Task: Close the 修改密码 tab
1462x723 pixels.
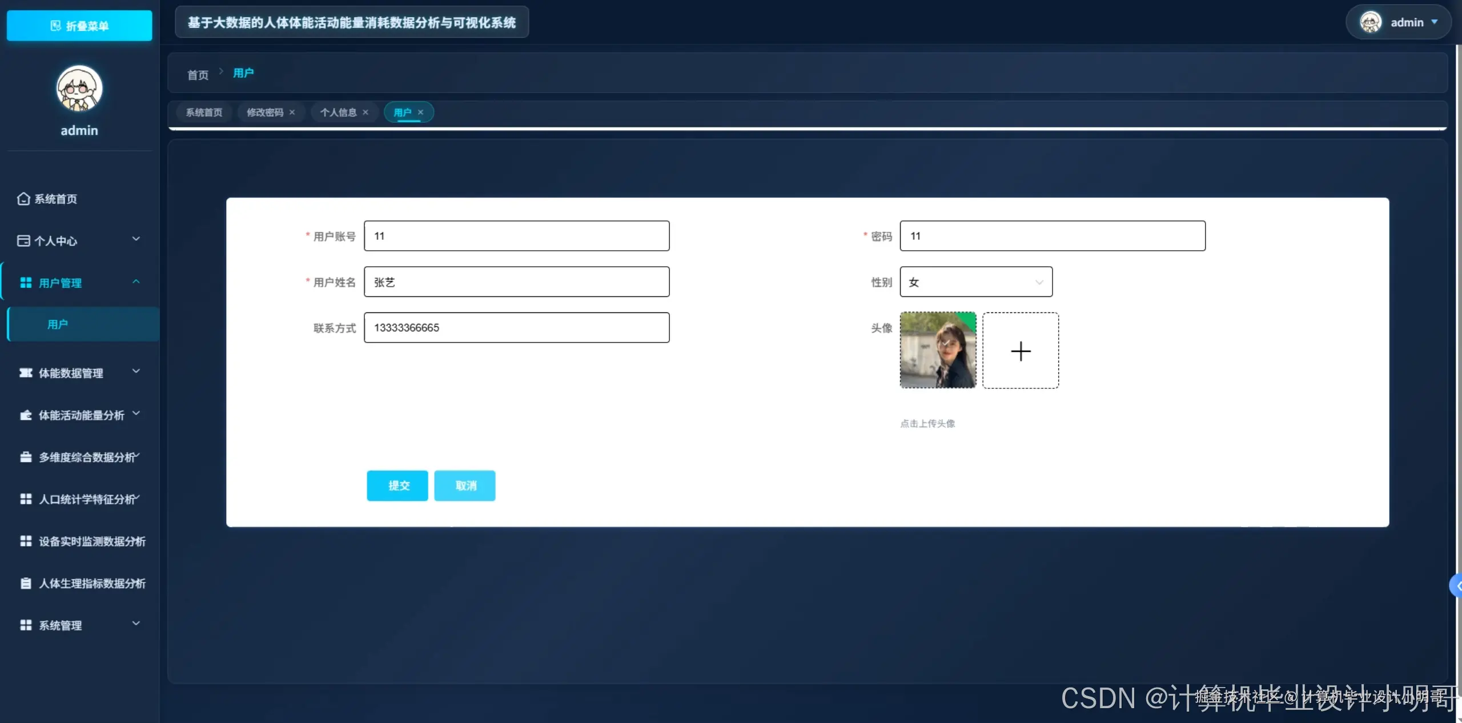Action: tap(292, 113)
